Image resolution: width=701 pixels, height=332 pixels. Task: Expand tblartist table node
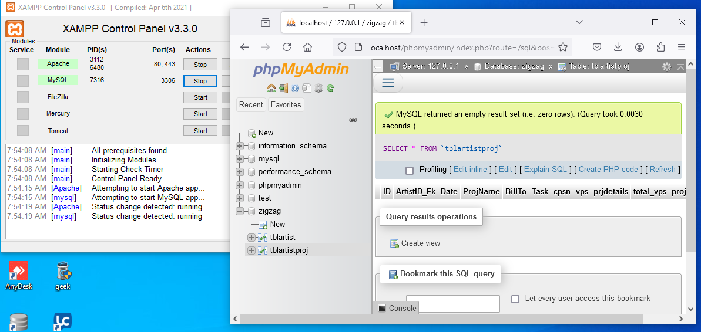(x=251, y=238)
